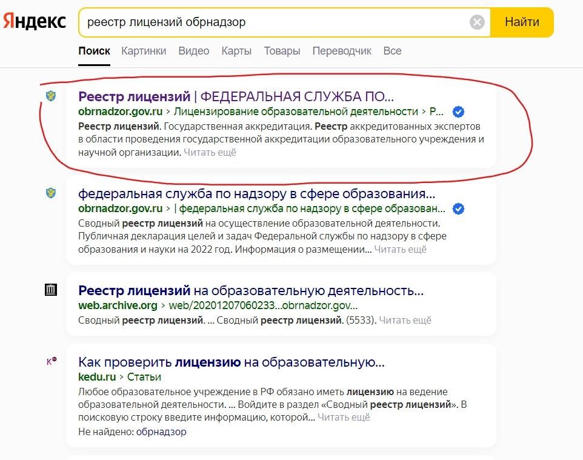Click first result's Obrnadzor shield favicon

coord(51,96)
